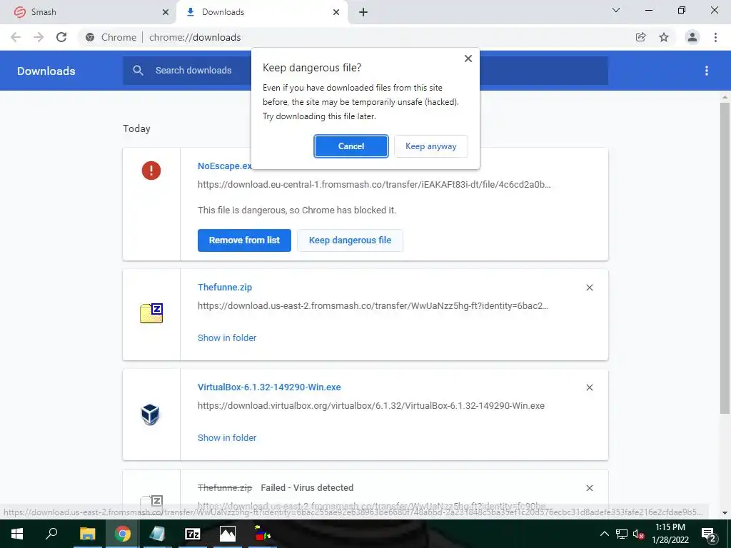Open the Windows Start menu
This screenshot has height=548, width=731.
point(17,533)
